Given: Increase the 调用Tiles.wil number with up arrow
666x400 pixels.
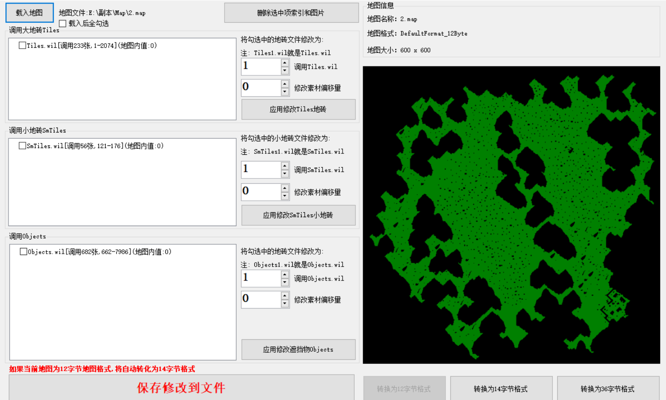Looking at the screenshot, I should pyautogui.click(x=285, y=63).
